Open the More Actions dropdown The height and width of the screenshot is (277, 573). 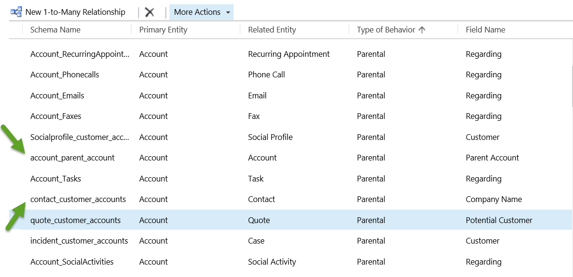[202, 12]
